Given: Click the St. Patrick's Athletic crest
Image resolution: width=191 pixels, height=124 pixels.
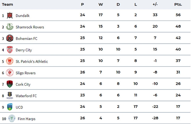Looking at the screenshot, I should click(10, 61).
